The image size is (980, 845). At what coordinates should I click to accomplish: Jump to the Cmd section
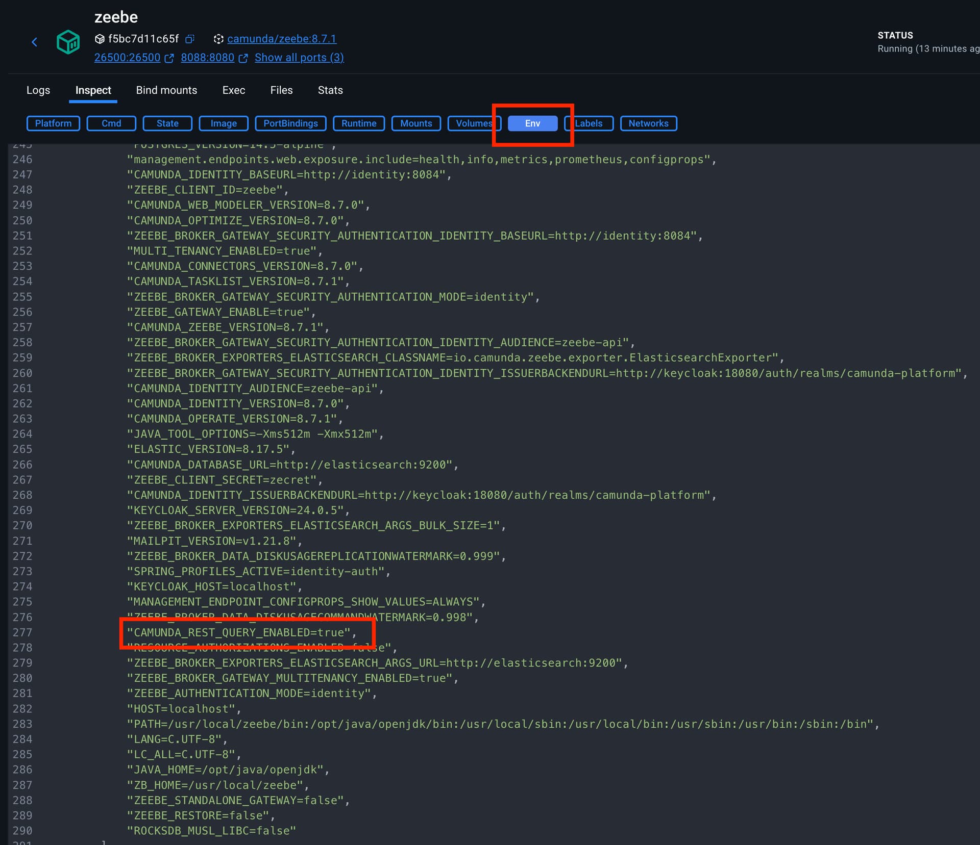[111, 123]
